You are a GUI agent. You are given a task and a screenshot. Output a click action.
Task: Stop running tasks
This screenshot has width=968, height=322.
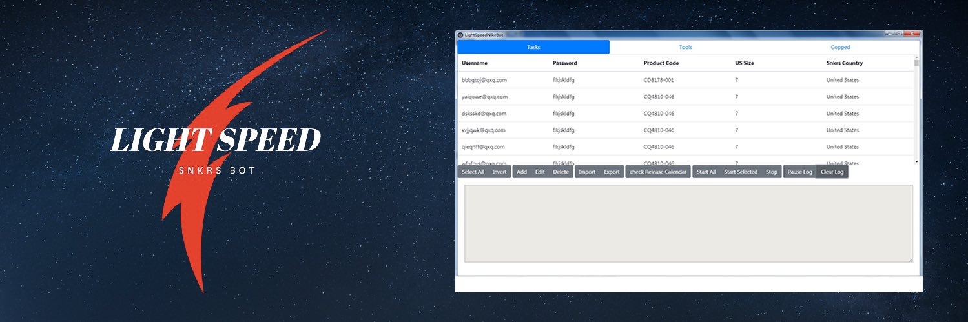click(772, 172)
